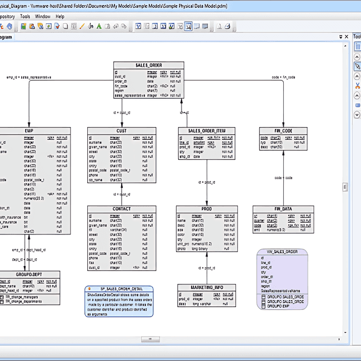Click the 'emp_id = sales_representative' reference label
361x361 pixels.
[29, 77]
